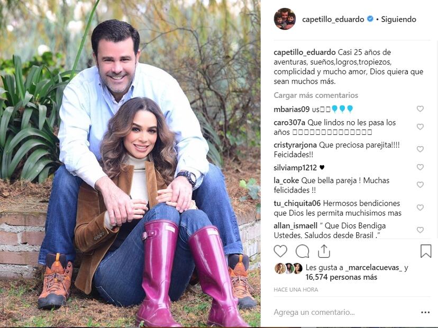Open the HACE UNA HORA timestamp link
The width and height of the screenshot is (438, 328).
tap(296, 290)
